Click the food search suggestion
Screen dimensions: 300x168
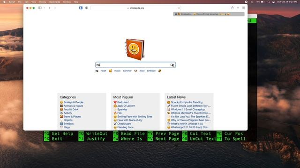pyautogui.click(x=142, y=71)
